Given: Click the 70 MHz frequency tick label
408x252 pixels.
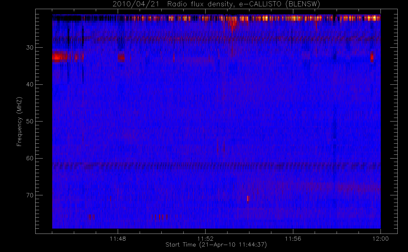Looking at the screenshot, I should 30,195.
